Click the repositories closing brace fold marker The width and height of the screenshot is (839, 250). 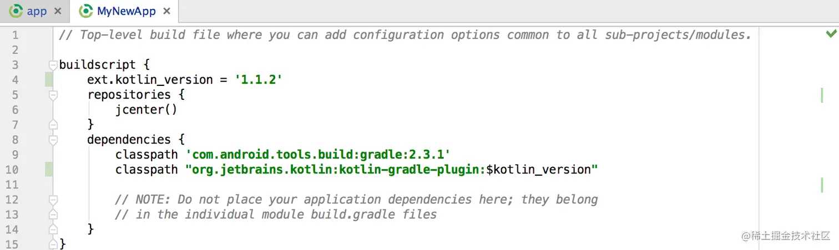(x=53, y=125)
